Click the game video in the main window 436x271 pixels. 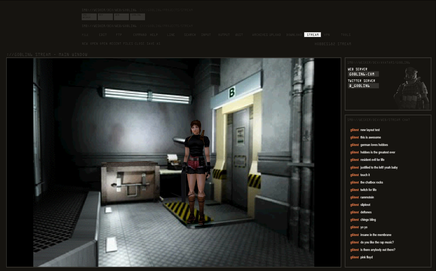tap(174, 162)
